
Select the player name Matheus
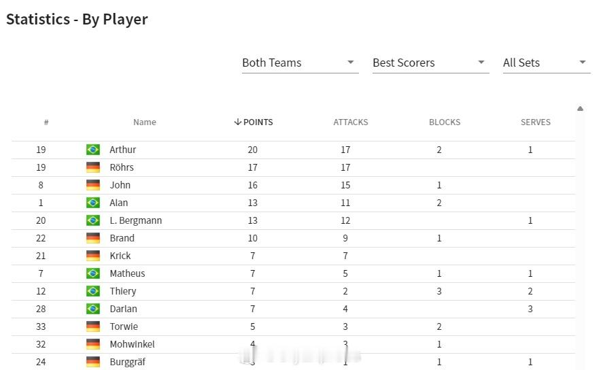coord(127,273)
